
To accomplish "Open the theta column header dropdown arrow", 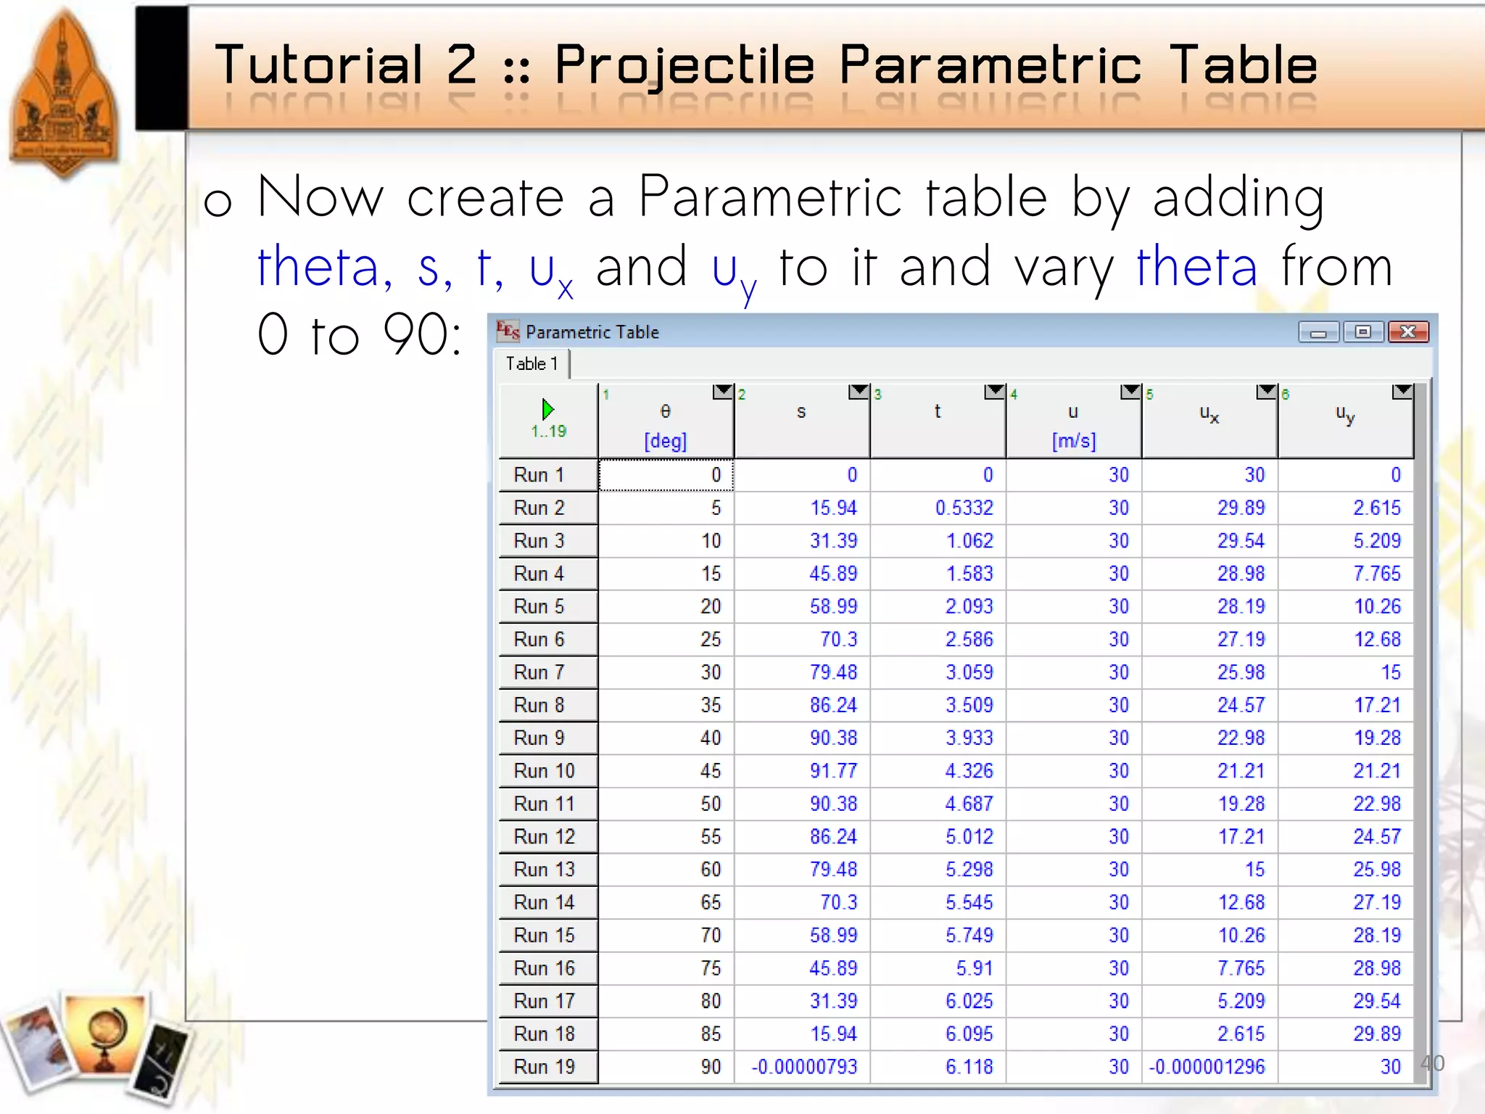I will coord(723,392).
